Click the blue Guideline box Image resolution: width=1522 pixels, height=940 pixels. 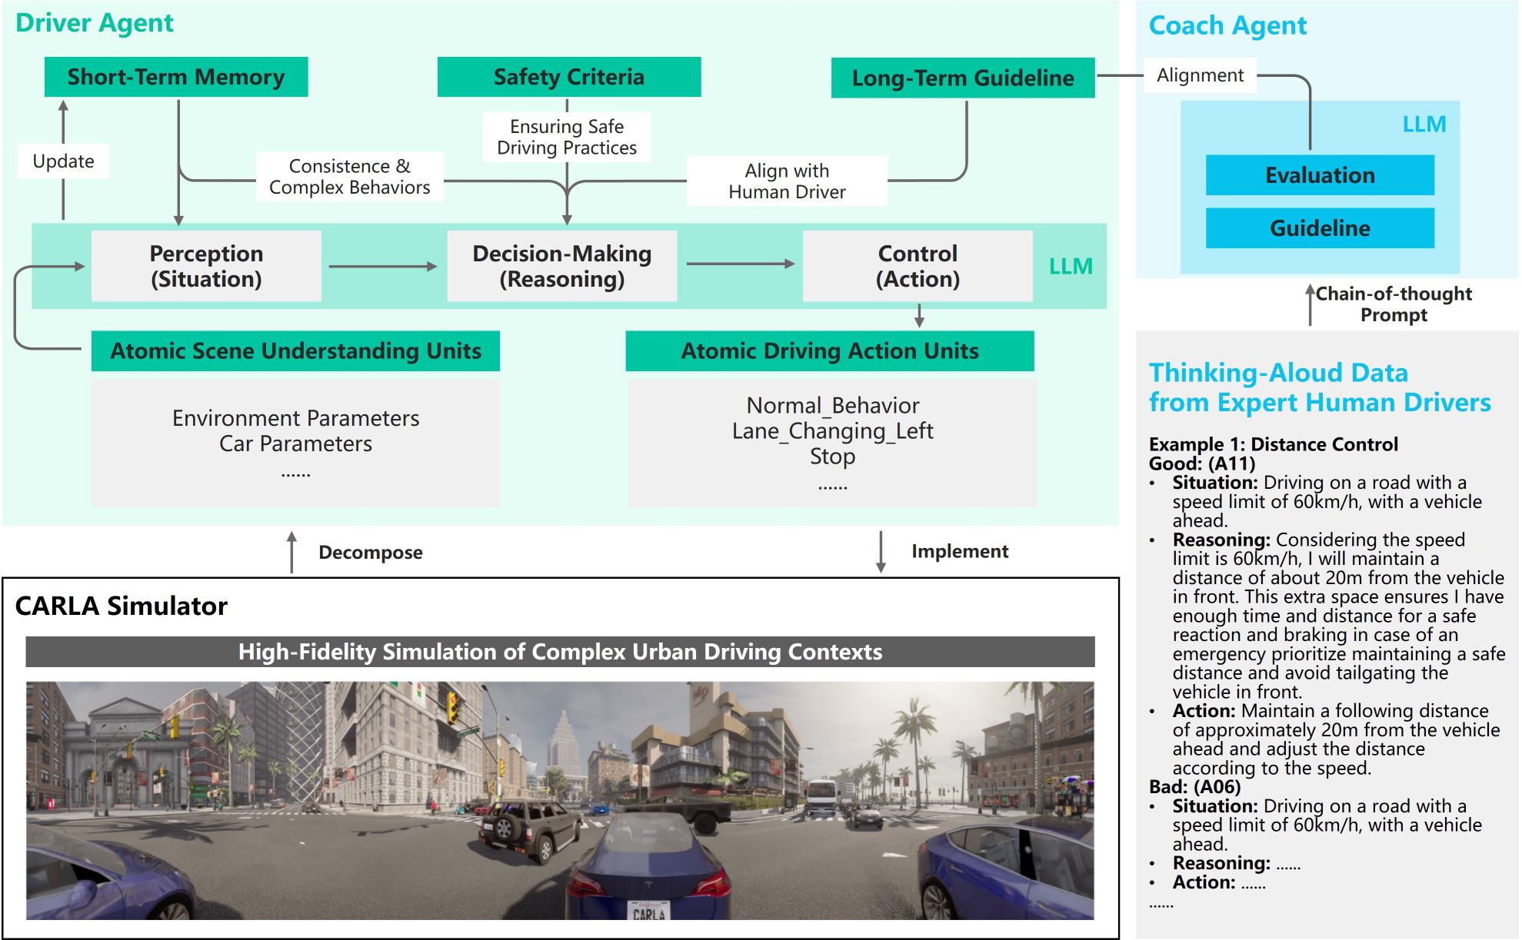coord(1320,228)
